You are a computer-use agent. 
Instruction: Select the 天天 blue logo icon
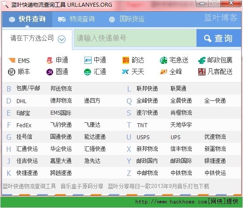pos(126,72)
